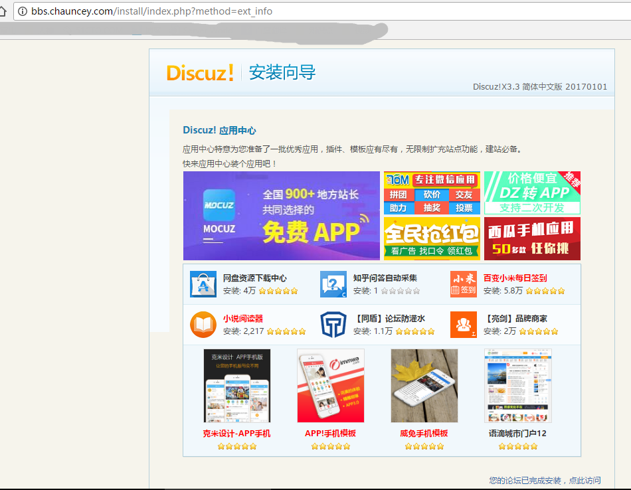Open the WeChat apps banner with 拼团

click(432, 193)
